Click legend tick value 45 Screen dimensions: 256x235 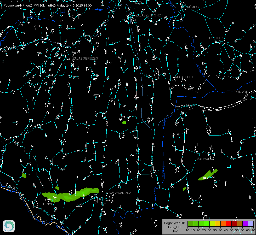pyautogui.click(x=226, y=230)
